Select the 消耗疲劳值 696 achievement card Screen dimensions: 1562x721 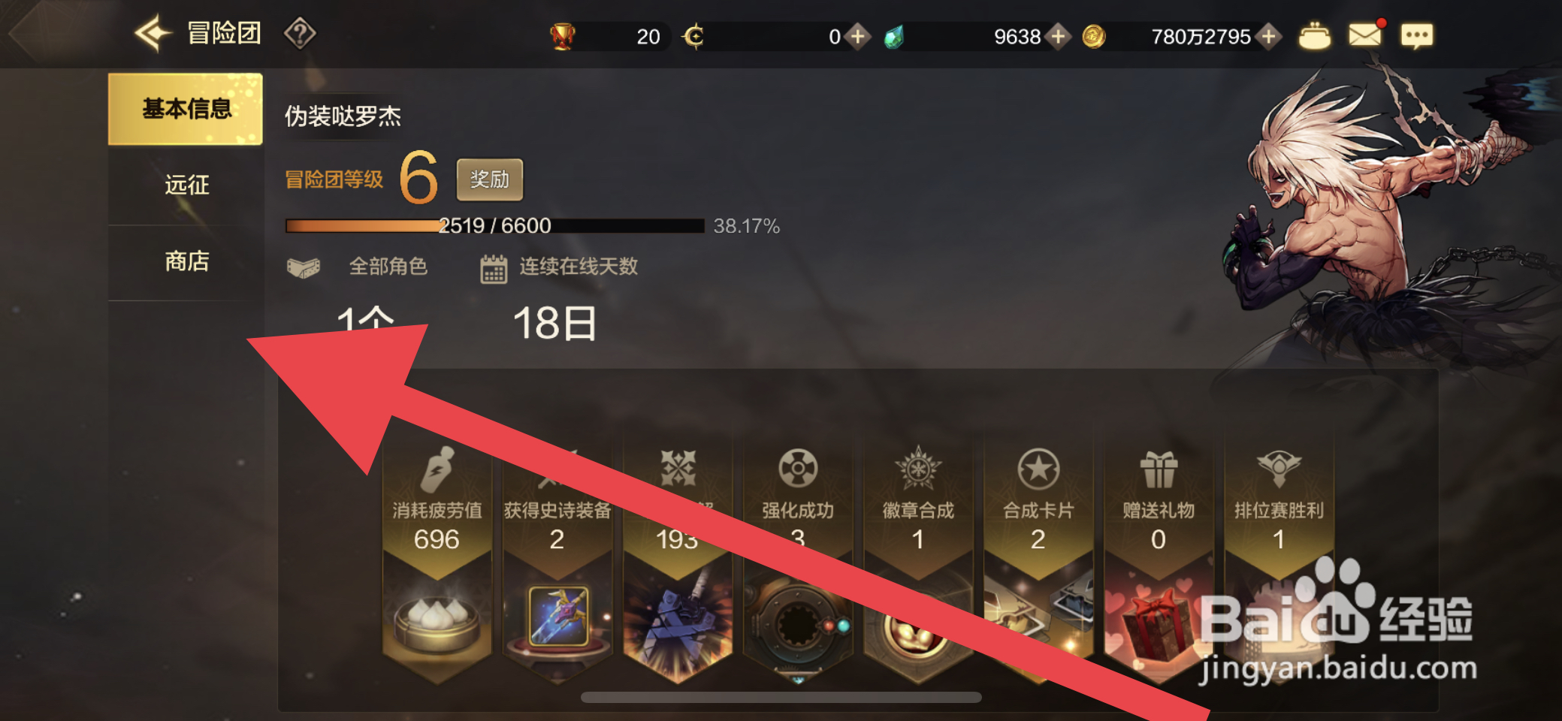pos(437,560)
